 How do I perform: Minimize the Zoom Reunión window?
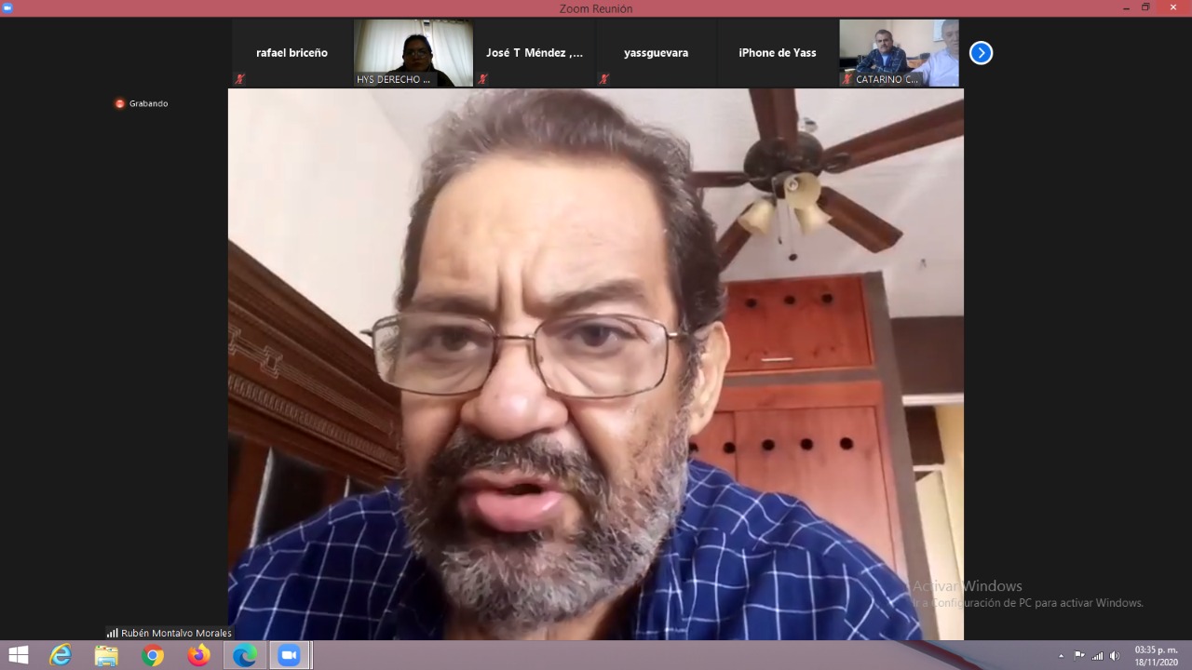[1124, 7]
